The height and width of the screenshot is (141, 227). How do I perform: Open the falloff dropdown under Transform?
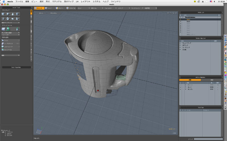(10, 35)
